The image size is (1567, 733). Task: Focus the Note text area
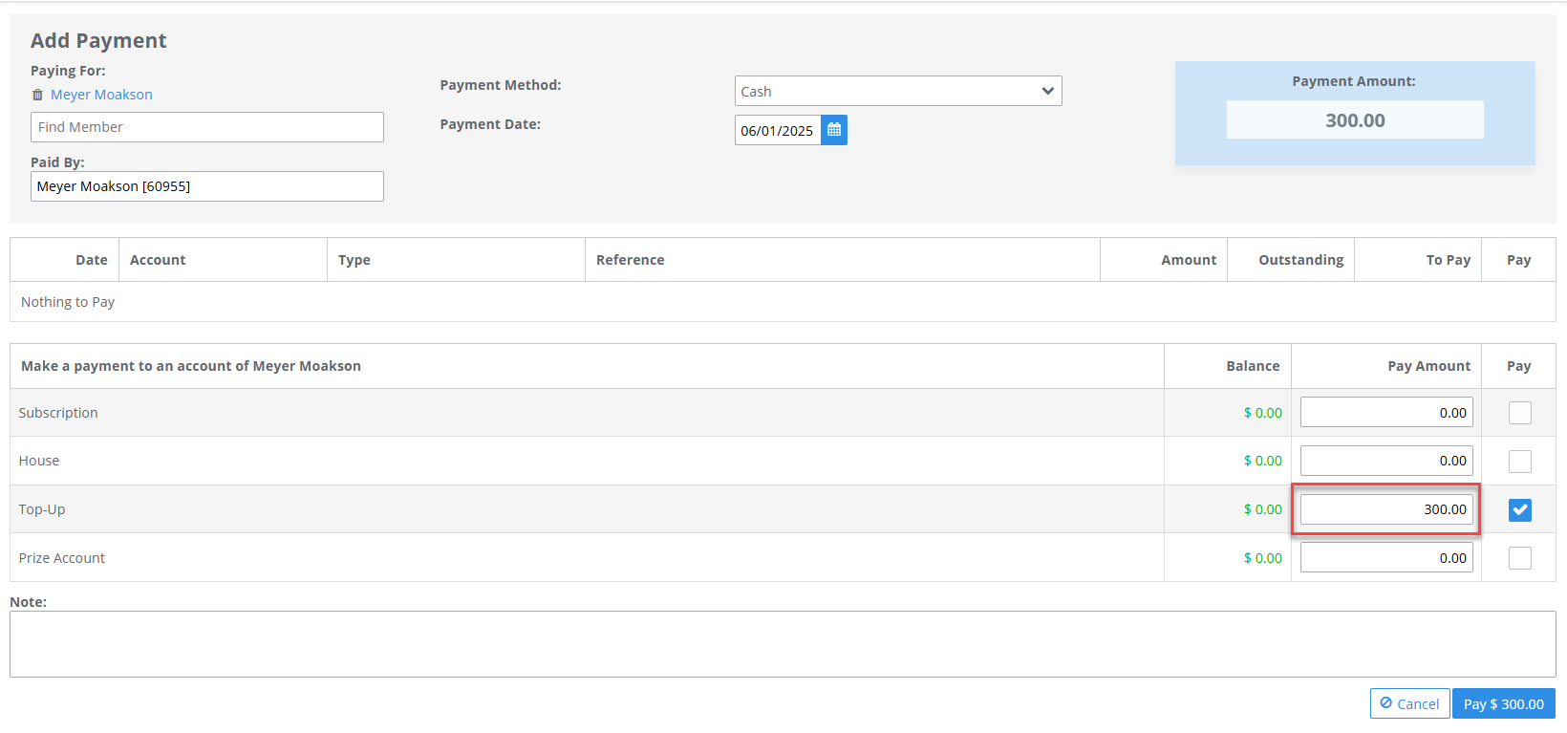783,644
